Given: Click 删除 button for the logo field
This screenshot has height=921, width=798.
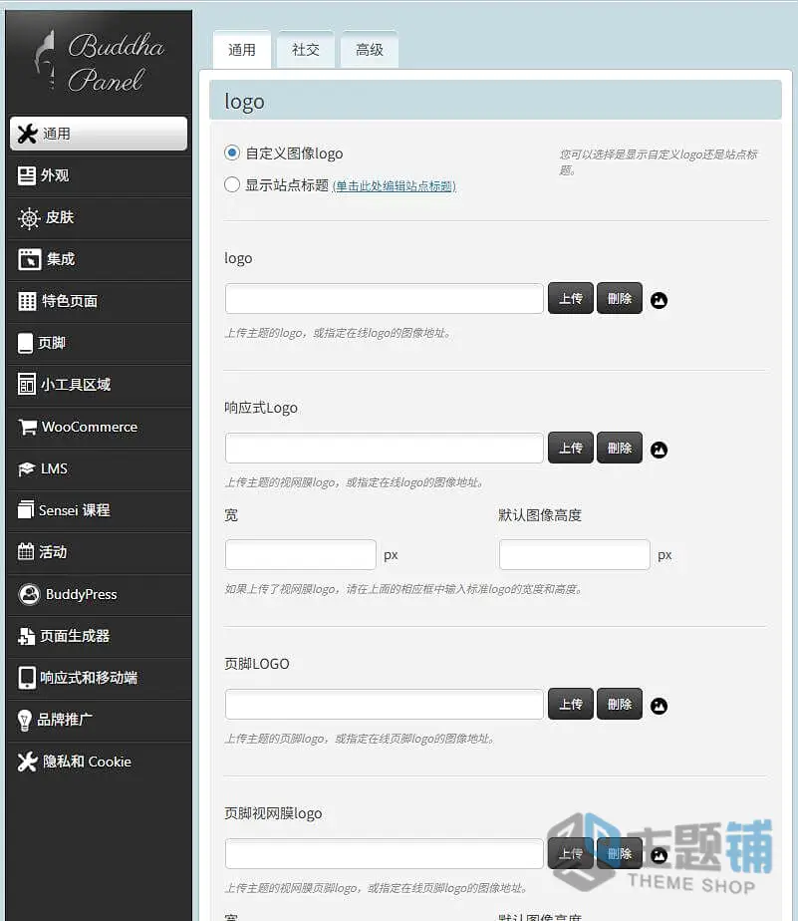Looking at the screenshot, I should (620, 298).
